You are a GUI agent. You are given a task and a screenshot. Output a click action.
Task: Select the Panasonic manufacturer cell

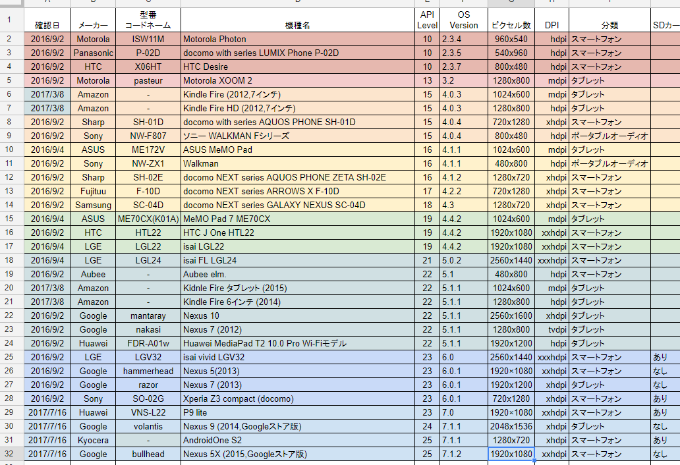point(94,53)
